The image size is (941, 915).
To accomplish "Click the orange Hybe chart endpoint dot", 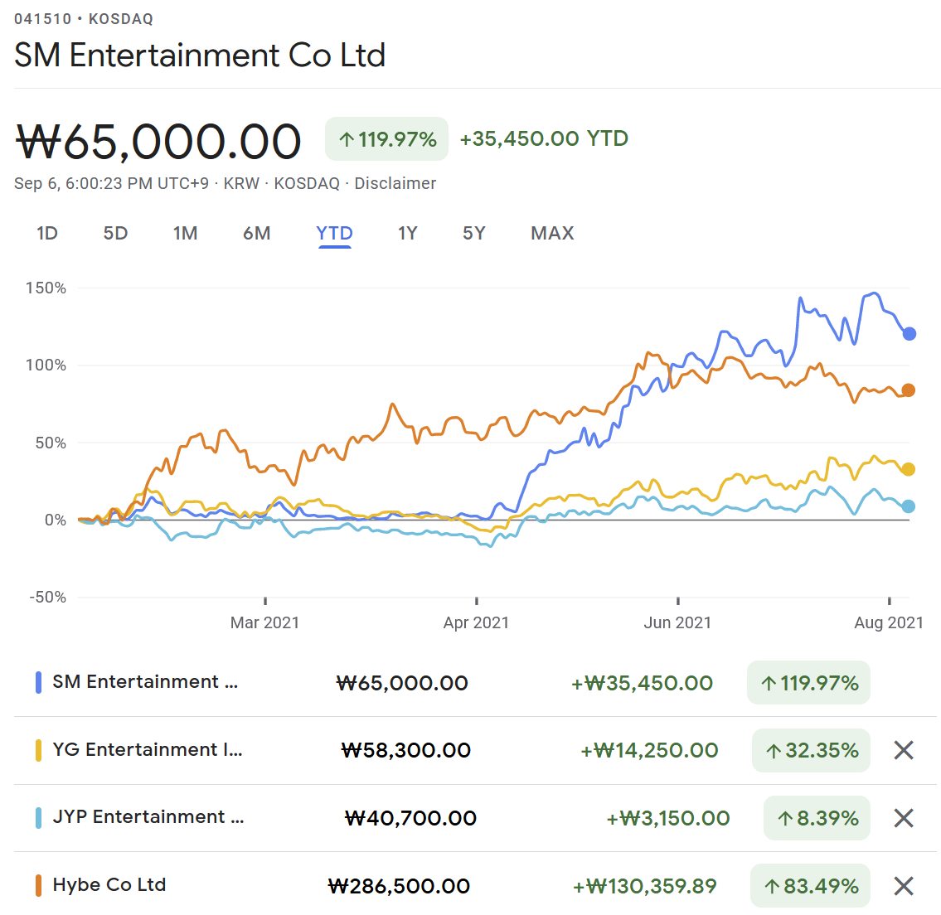I will (908, 390).
